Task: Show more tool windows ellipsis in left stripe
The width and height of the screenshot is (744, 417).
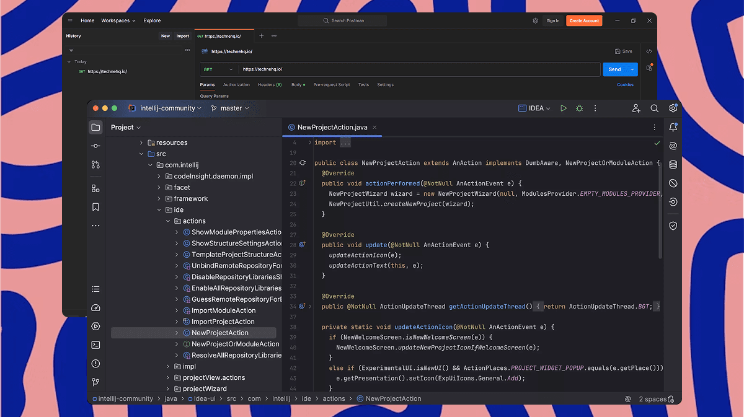Action: point(95,226)
